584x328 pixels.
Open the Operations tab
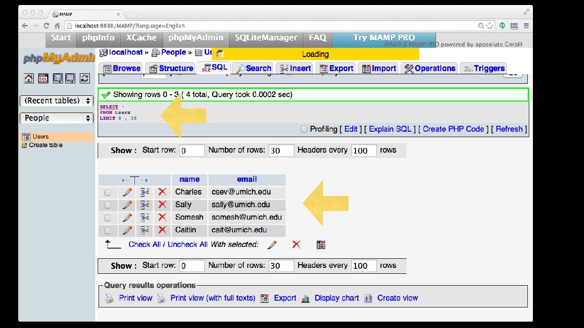click(x=430, y=68)
